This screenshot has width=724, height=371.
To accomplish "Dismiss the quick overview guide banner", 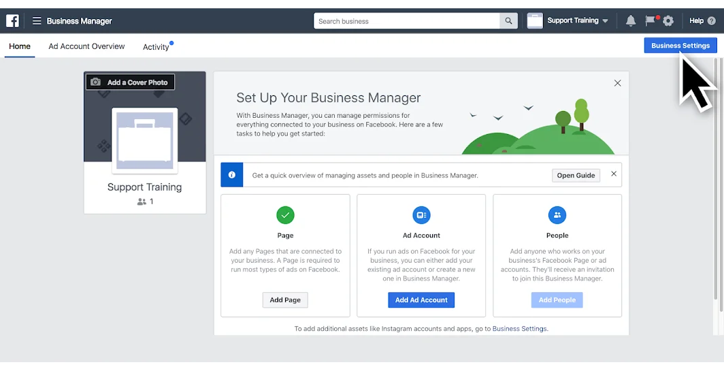I will tap(614, 174).
